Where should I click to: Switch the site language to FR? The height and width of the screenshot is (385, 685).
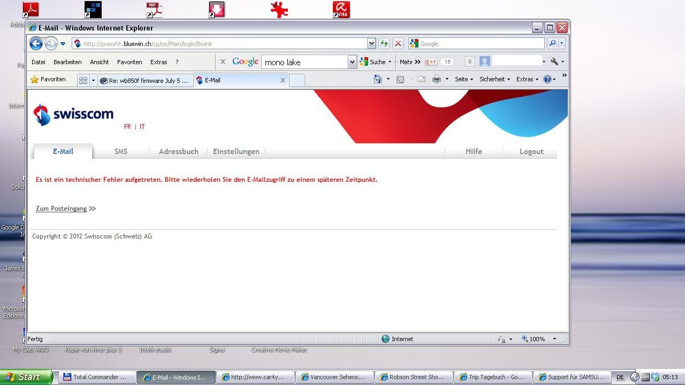(x=128, y=126)
